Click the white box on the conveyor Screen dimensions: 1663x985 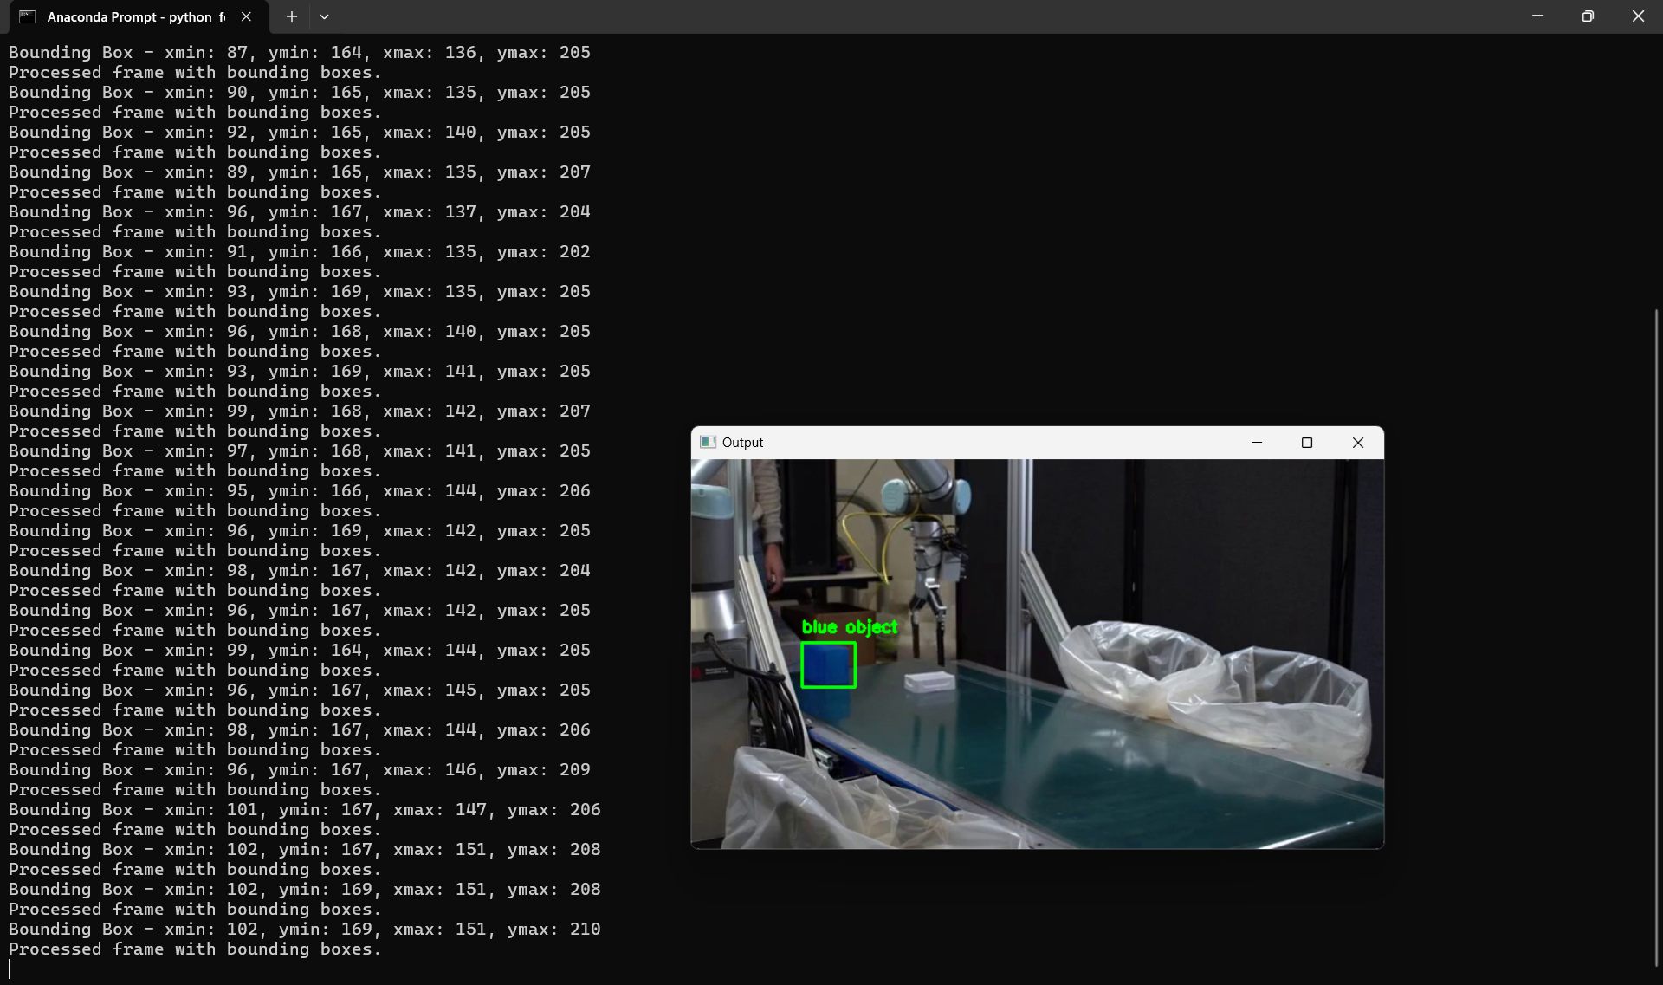coord(929,682)
